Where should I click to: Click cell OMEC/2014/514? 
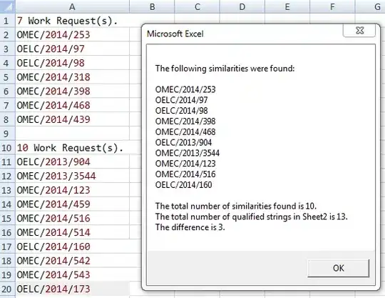pyautogui.click(x=72, y=232)
